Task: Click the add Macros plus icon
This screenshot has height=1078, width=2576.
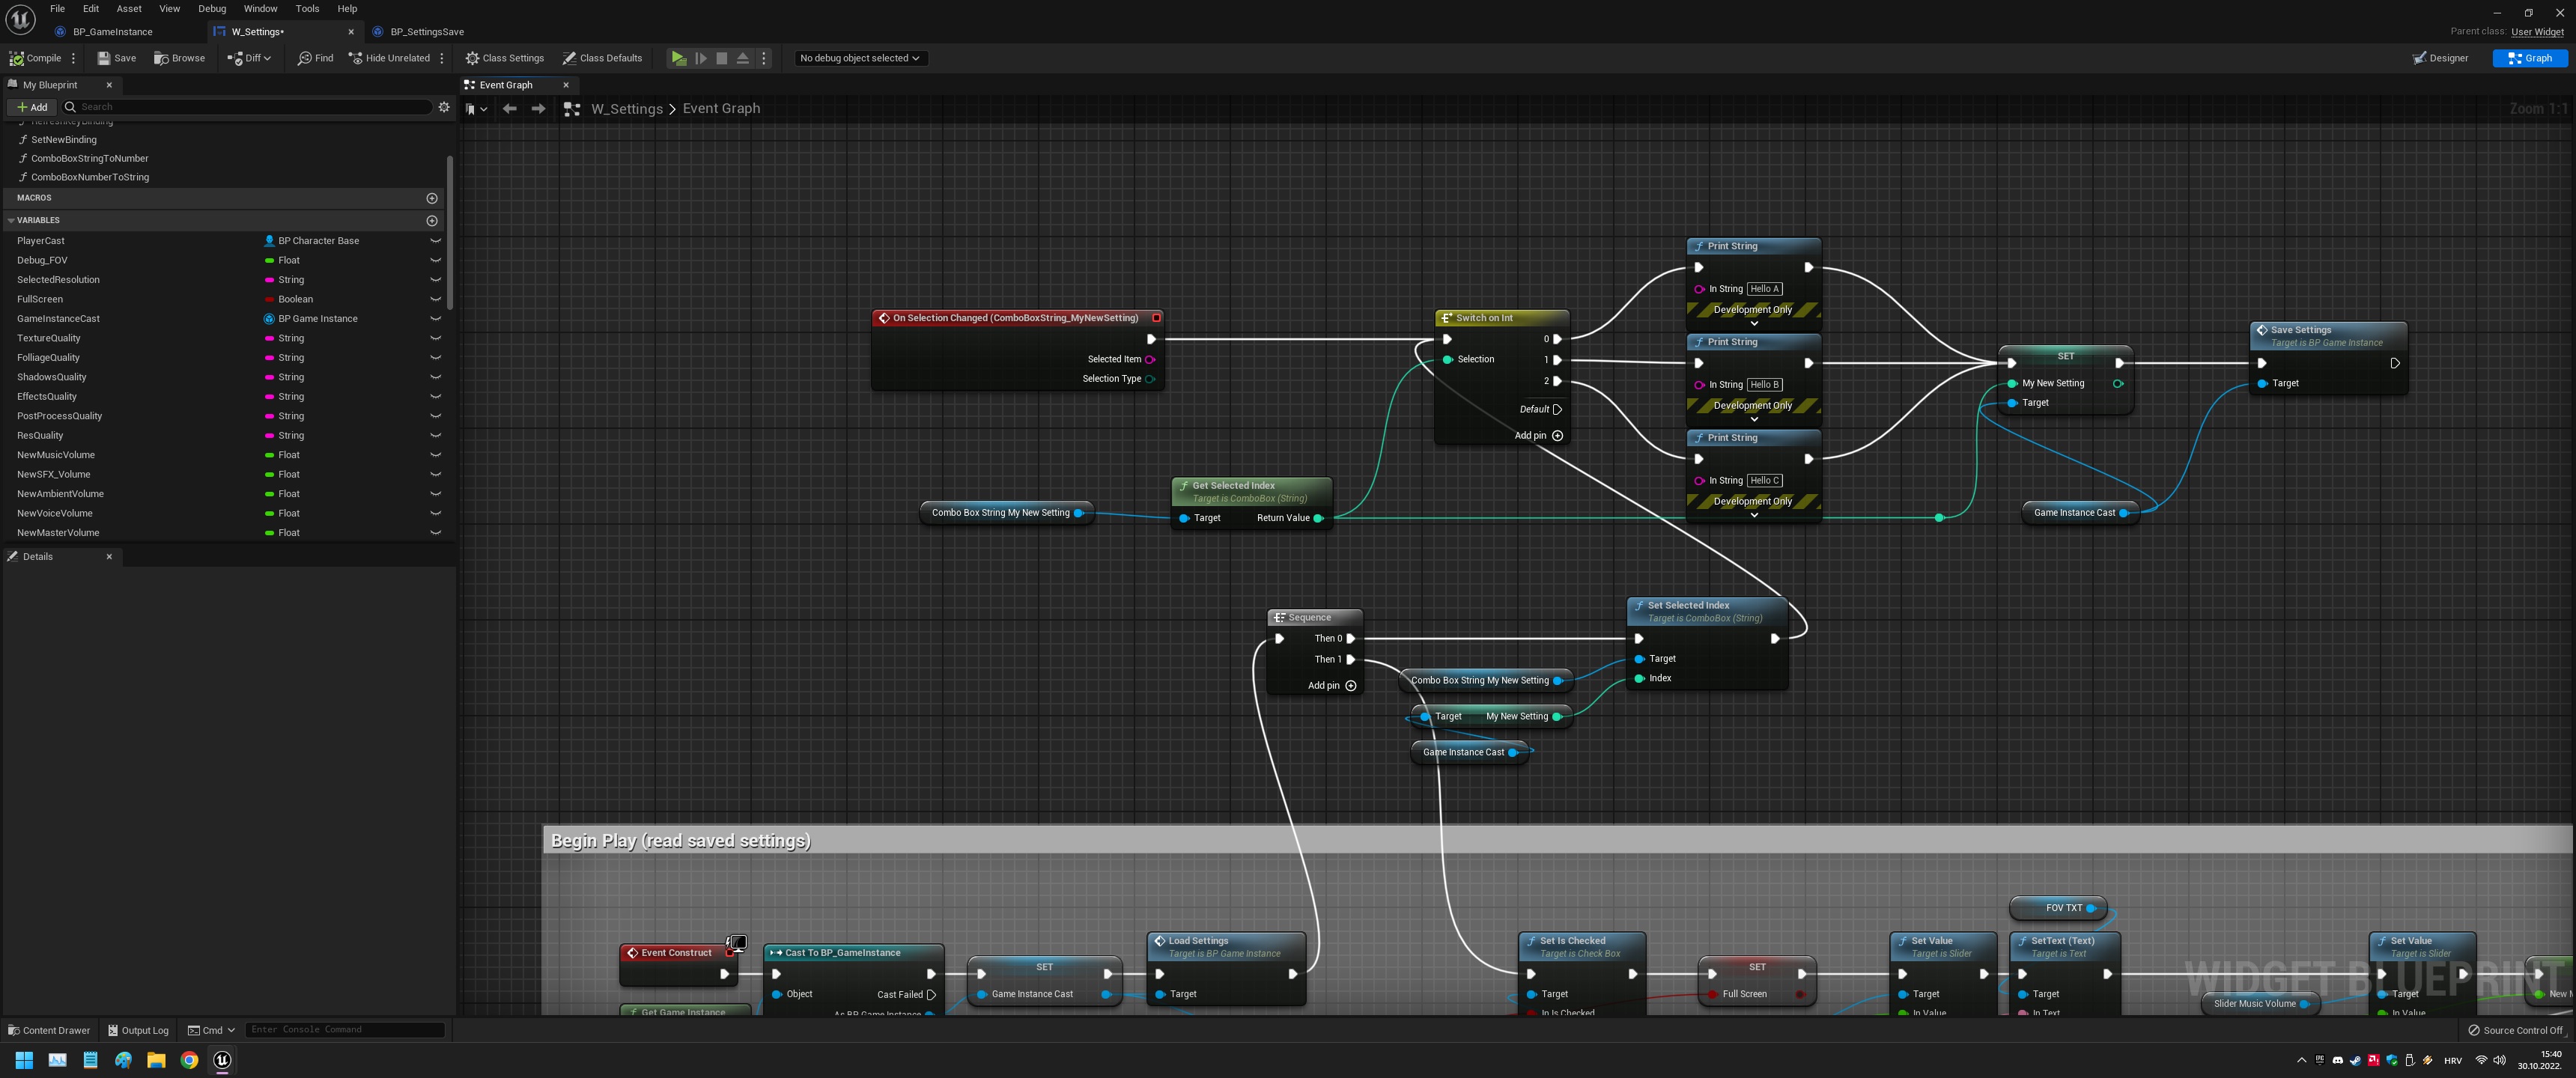Action: click(x=432, y=198)
